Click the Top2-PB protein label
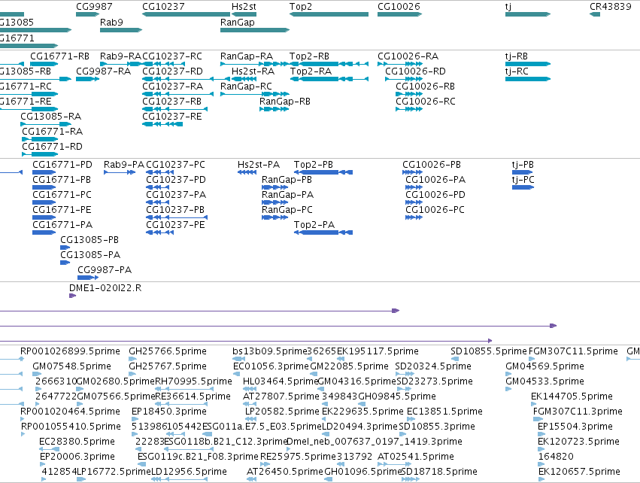 click(314, 165)
